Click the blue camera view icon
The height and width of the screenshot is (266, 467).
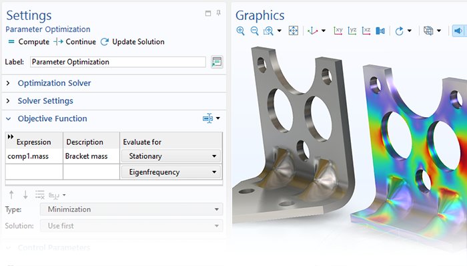(380, 31)
